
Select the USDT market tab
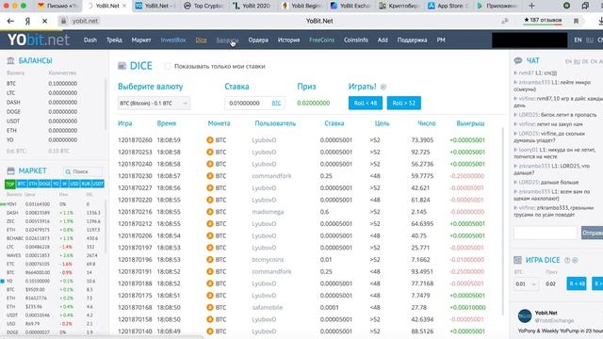pyautogui.click(x=98, y=185)
